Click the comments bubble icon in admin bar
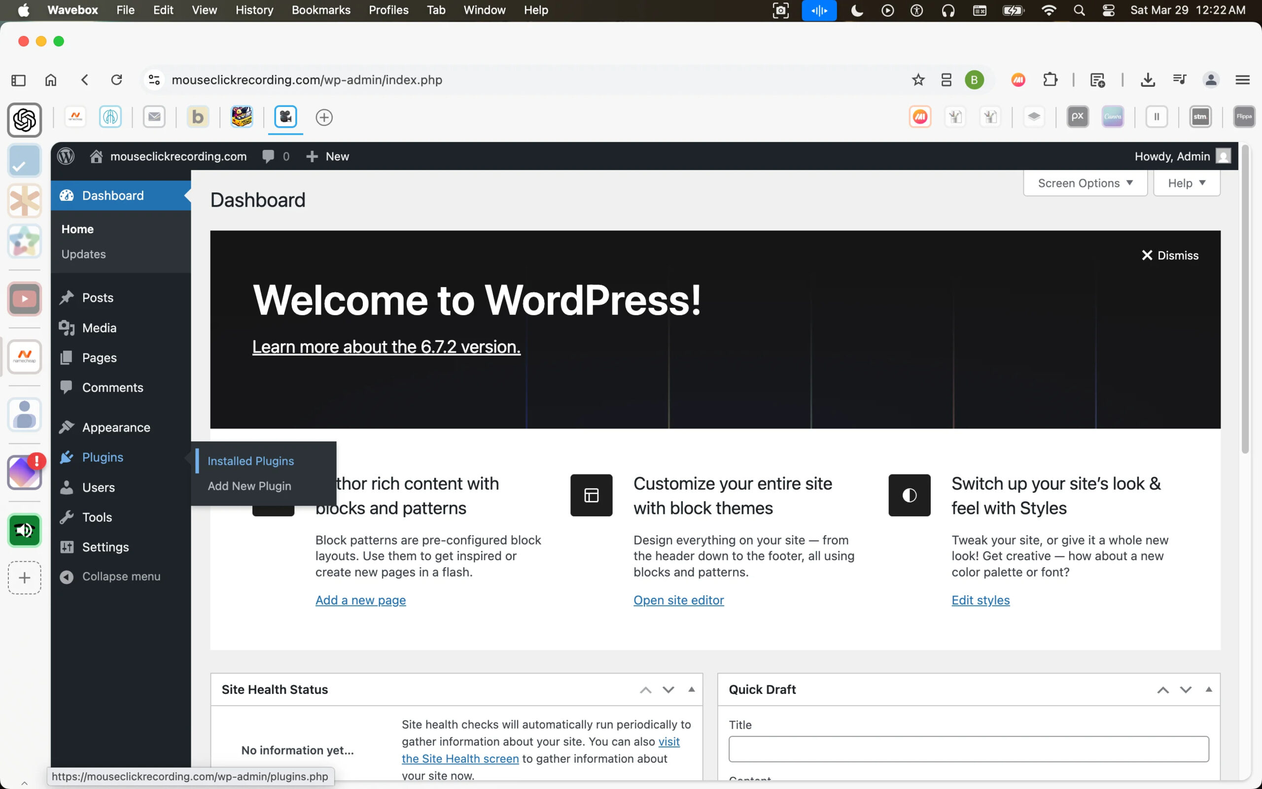Viewport: 1262px width, 789px height. click(268, 156)
